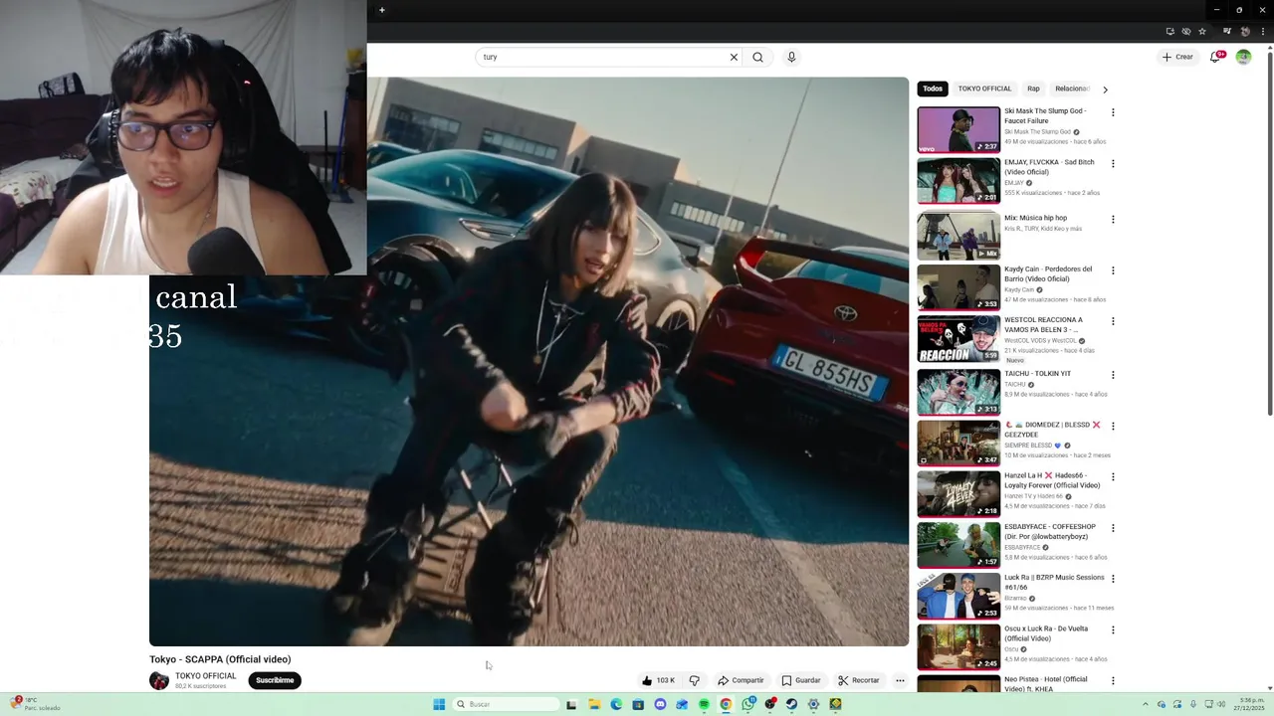Open options for Loyalty Forever video

tap(1113, 476)
